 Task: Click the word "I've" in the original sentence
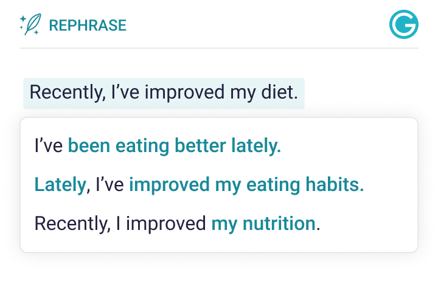click(125, 93)
